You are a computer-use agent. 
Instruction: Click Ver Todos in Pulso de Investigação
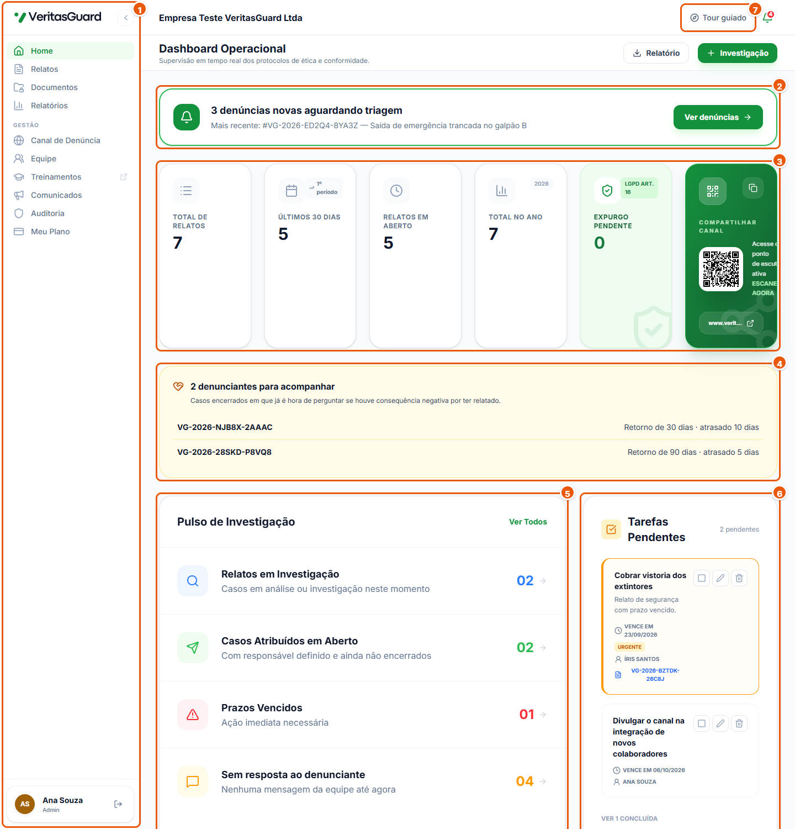click(528, 522)
